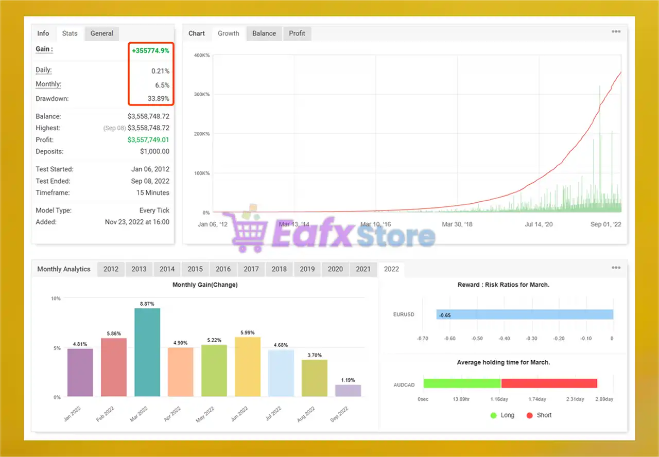
Task: Switch to the Info tab
Action: (43, 33)
